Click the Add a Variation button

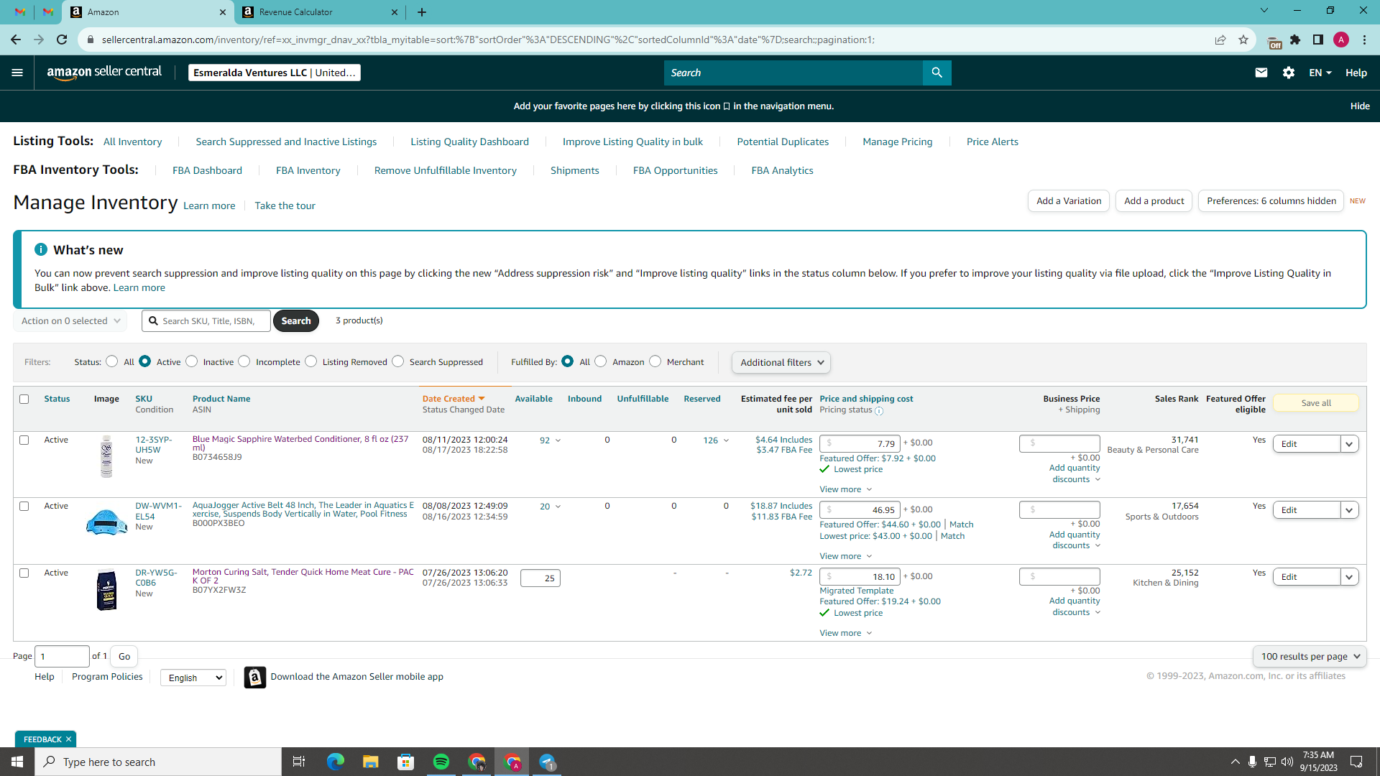1069,201
